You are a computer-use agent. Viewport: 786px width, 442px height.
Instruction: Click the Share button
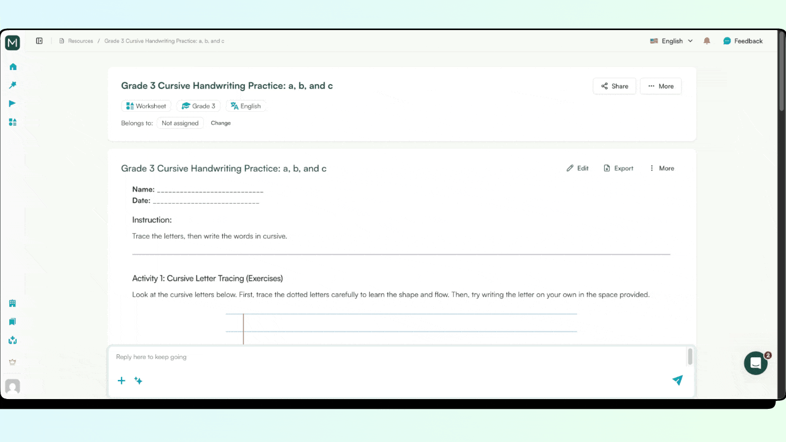615,87
